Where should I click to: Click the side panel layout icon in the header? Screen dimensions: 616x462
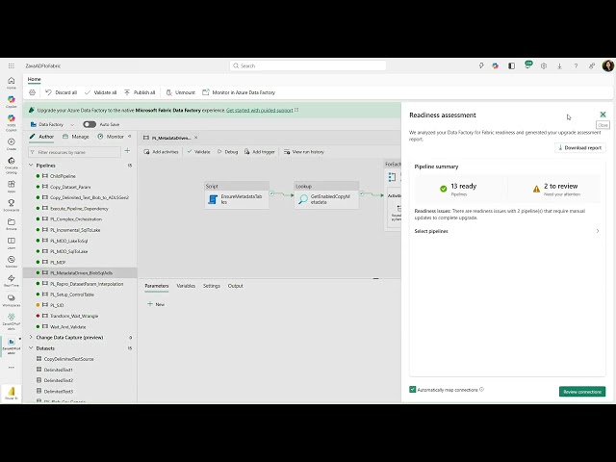(x=511, y=66)
